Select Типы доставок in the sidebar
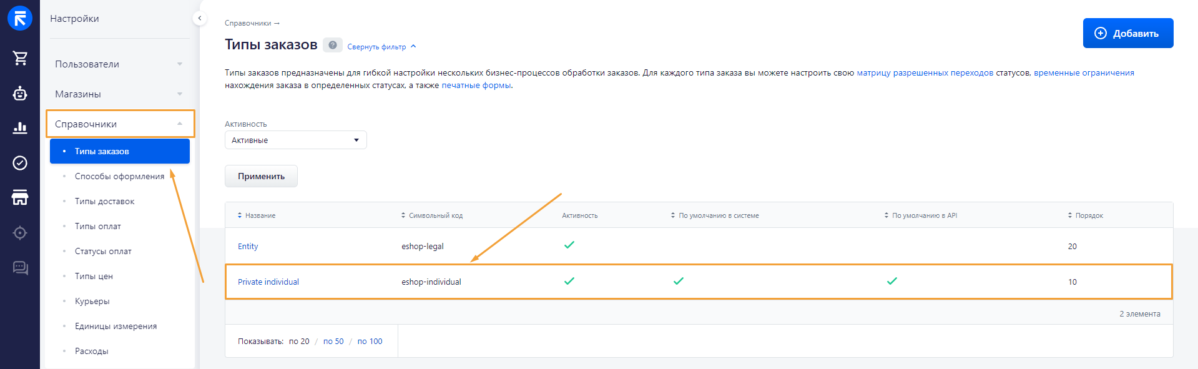 (104, 201)
